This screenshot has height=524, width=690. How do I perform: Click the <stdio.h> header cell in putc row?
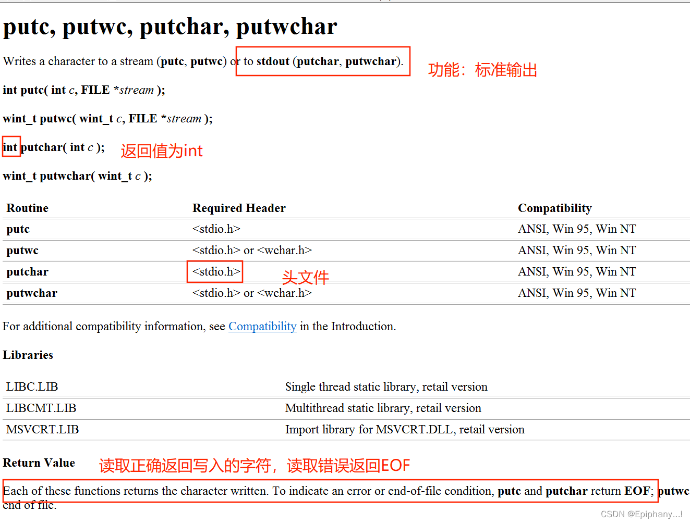pyautogui.click(x=216, y=229)
